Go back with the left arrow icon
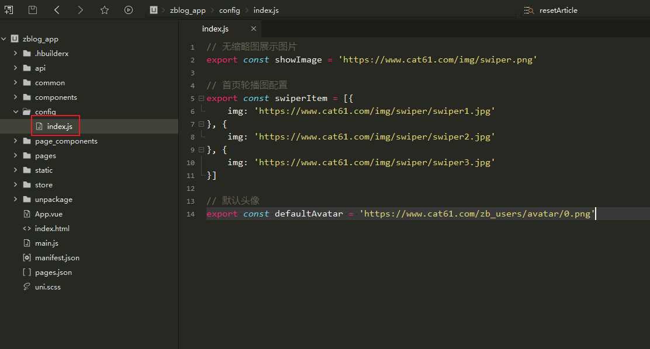Viewport: 650px width, 349px height. point(57,10)
